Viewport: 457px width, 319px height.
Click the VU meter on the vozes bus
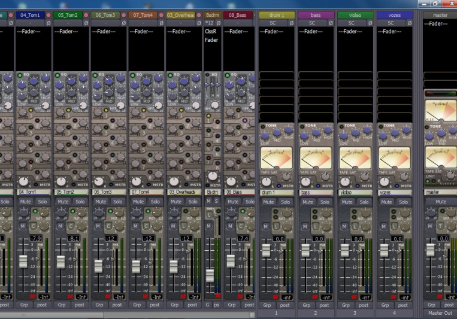coord(394,158)
